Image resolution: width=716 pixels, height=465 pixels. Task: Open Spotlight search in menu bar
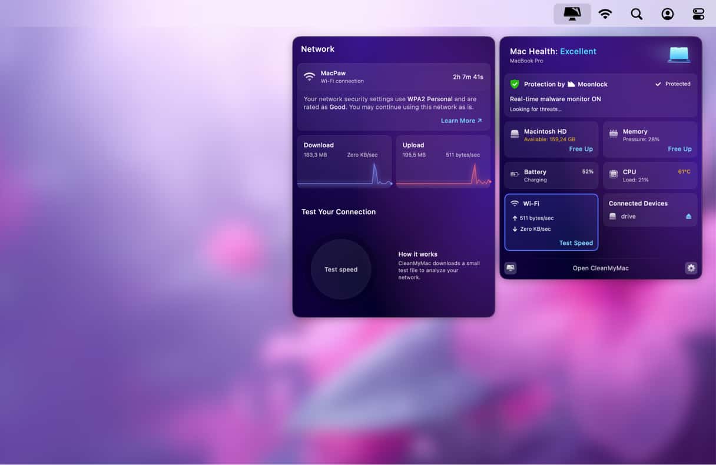pos(637,14)
